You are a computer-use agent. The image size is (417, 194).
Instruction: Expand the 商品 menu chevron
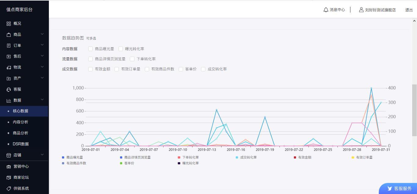click(42, 34)
